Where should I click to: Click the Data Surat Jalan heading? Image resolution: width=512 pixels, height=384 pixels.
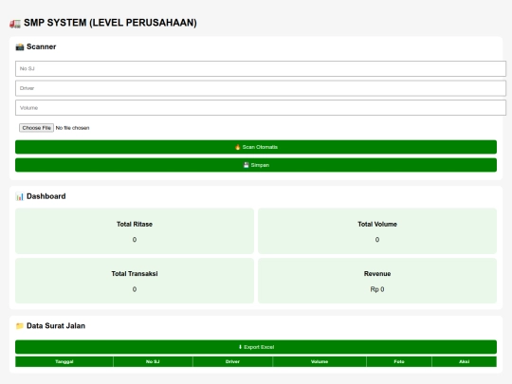pyautogui.click(x=56, y=326)
